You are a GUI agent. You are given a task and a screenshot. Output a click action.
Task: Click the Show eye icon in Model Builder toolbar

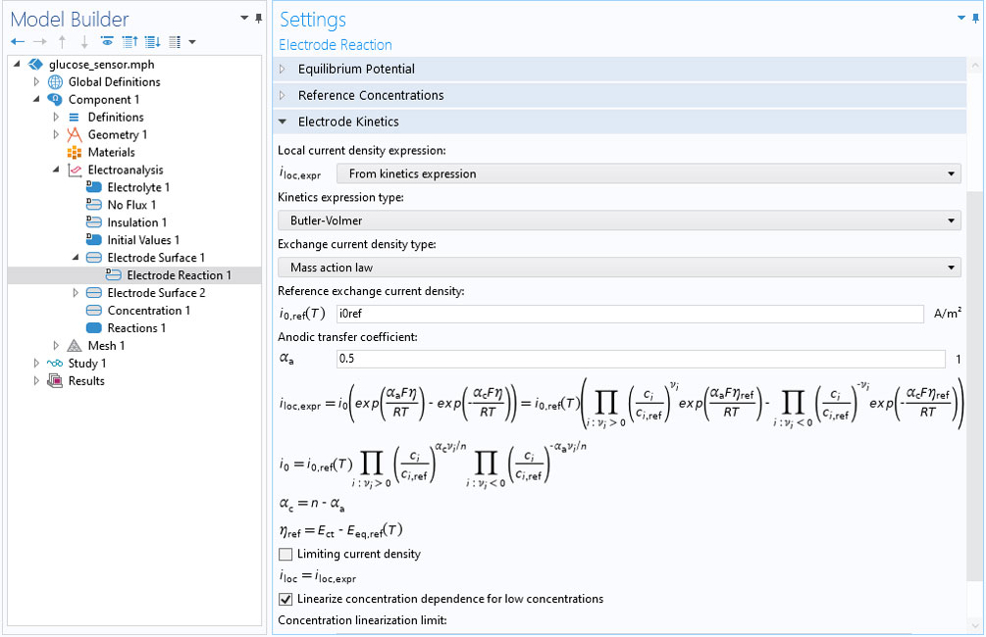[x=107, y=42]
